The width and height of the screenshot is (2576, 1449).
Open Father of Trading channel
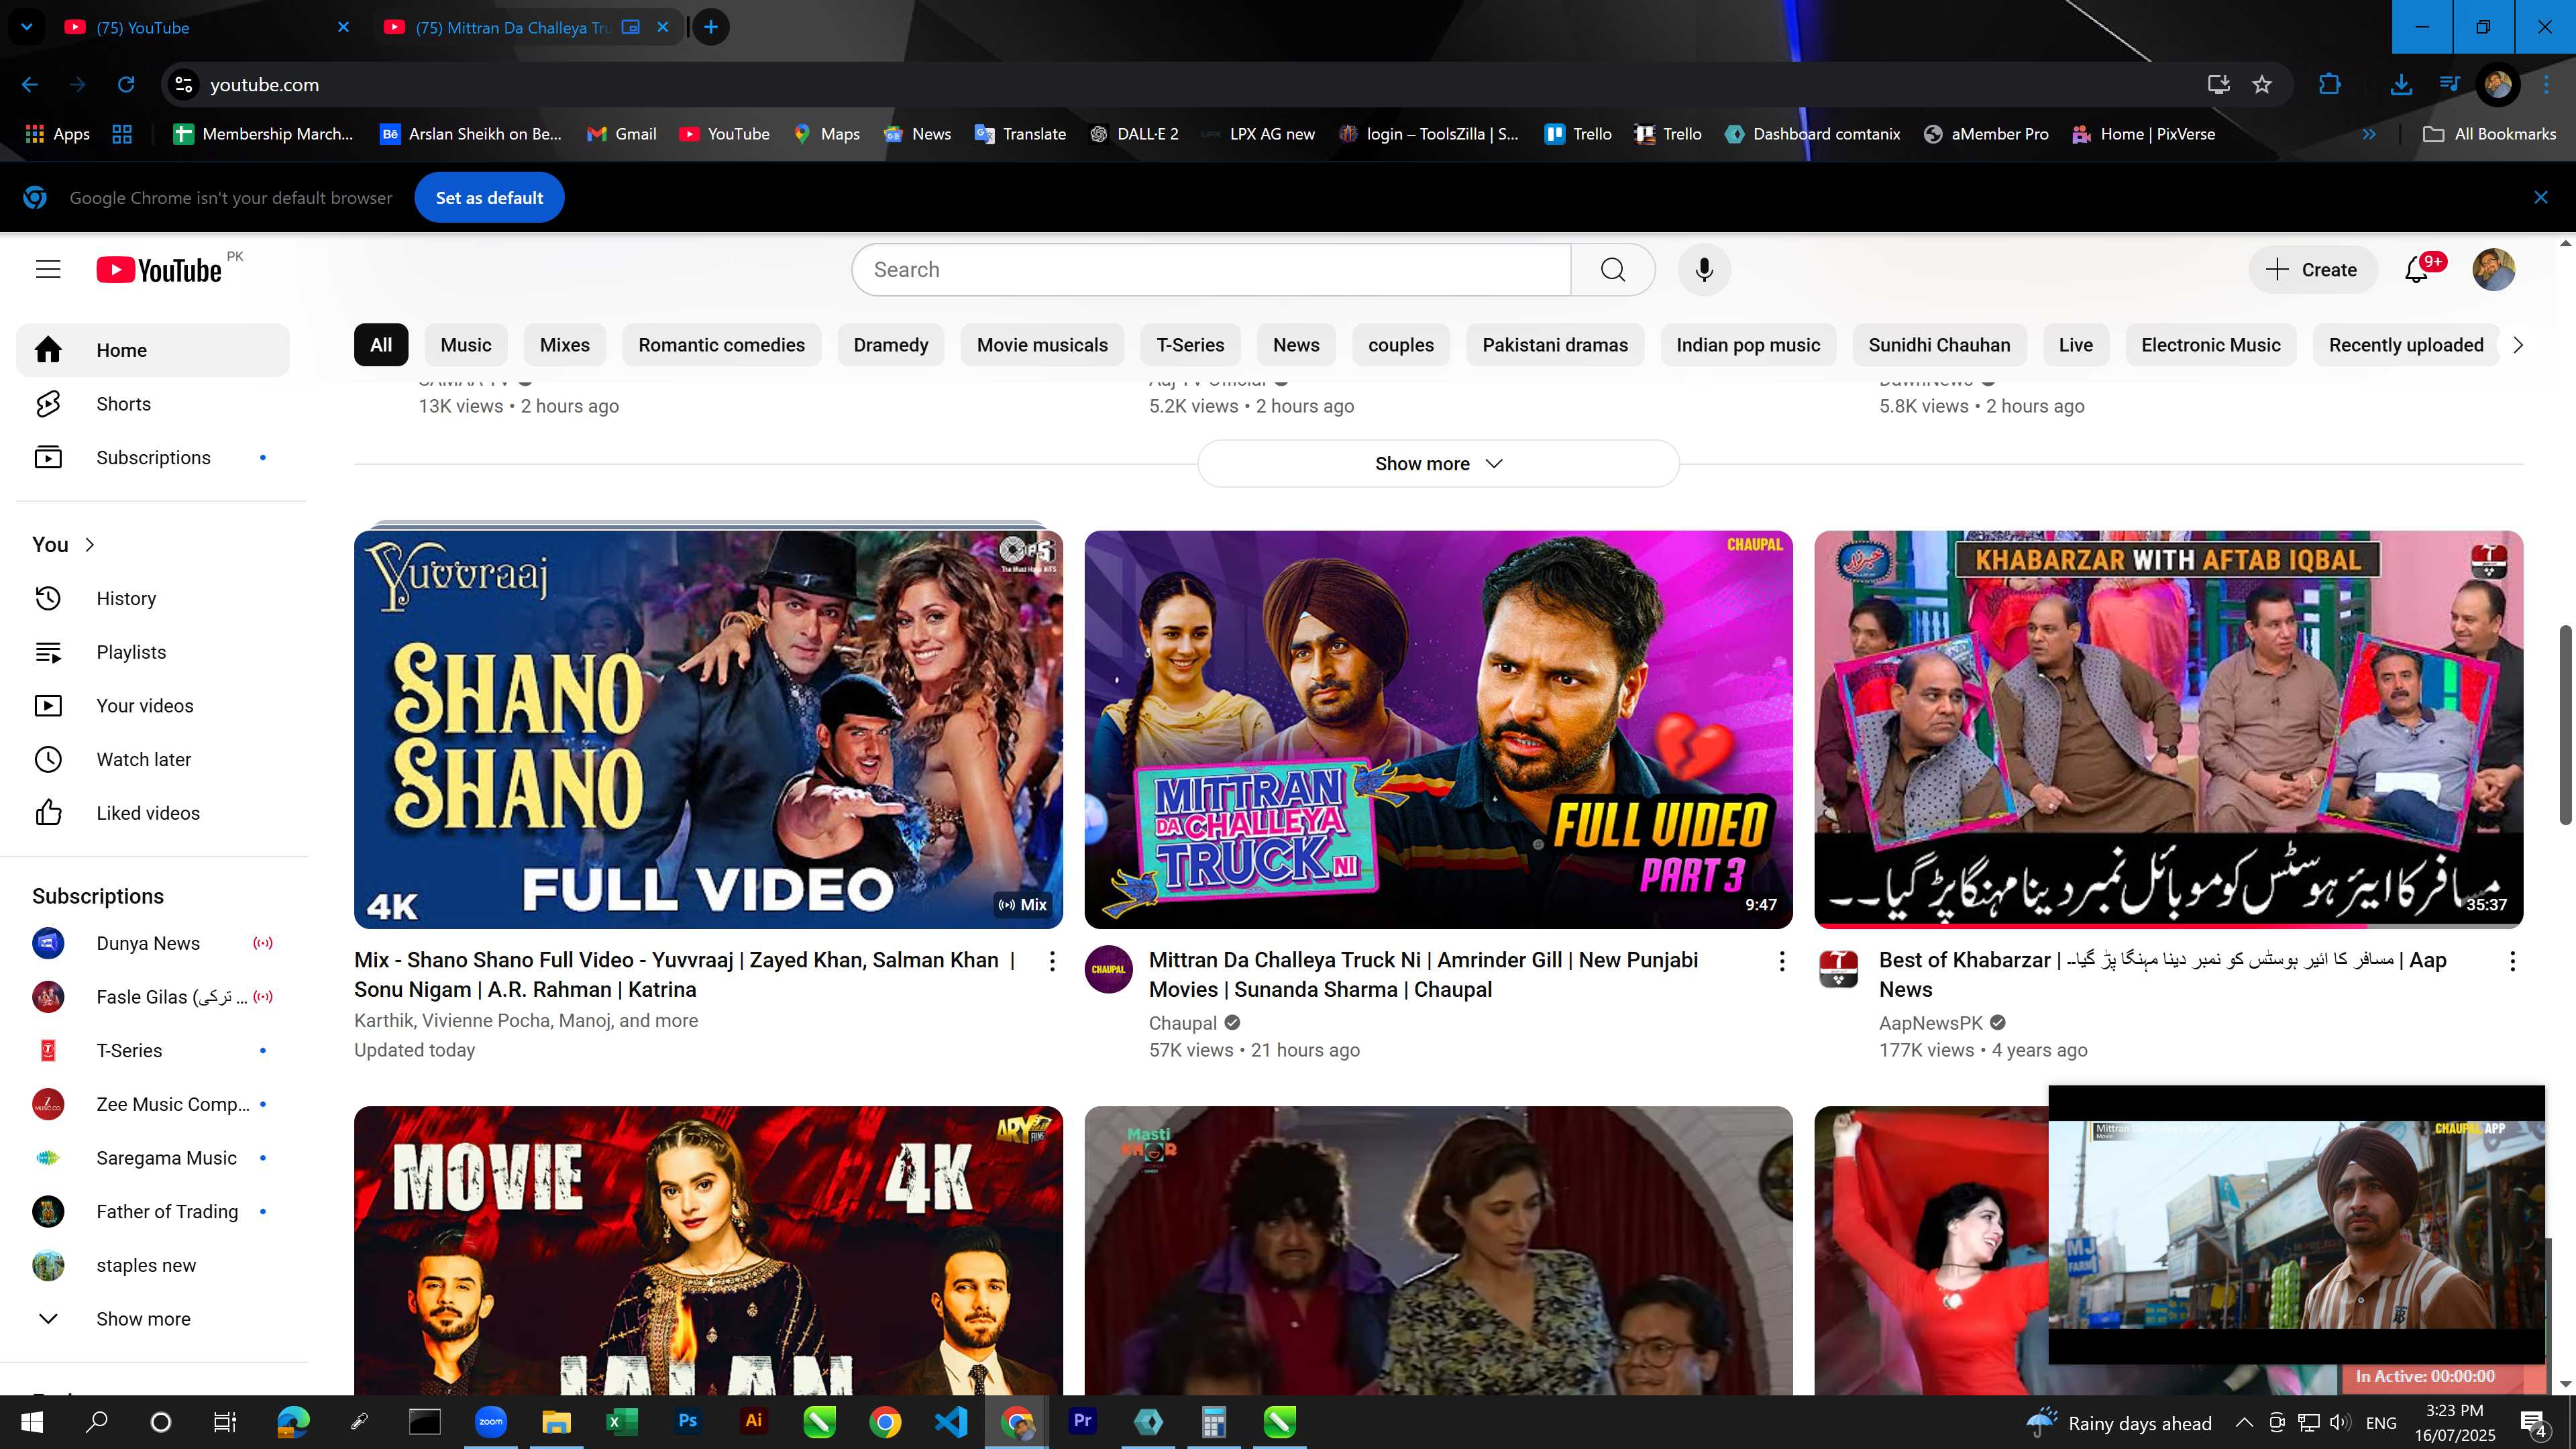click(x=153, y=1211)
